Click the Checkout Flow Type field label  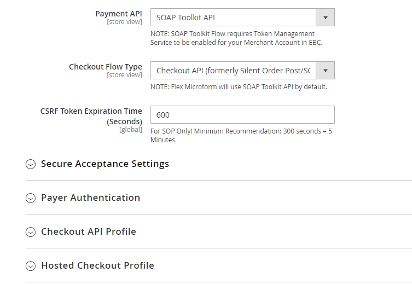click(105, 67)
